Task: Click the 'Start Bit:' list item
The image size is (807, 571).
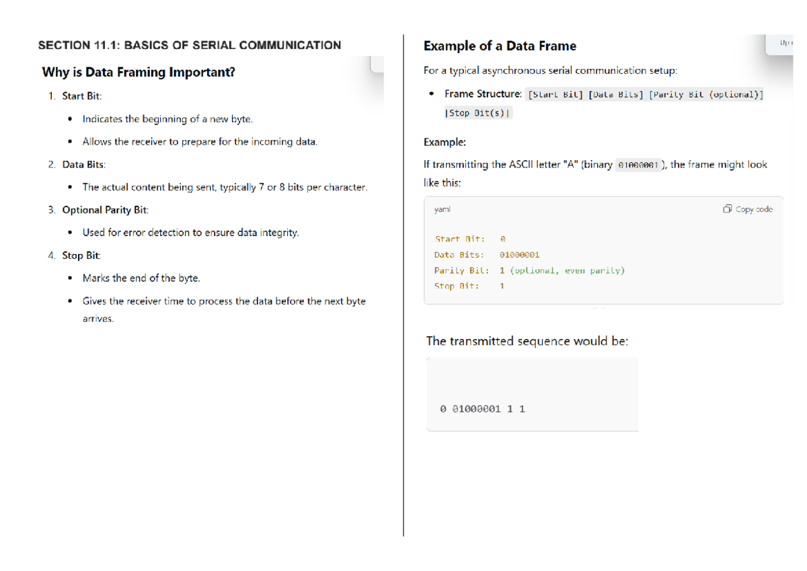Action: 81,96
